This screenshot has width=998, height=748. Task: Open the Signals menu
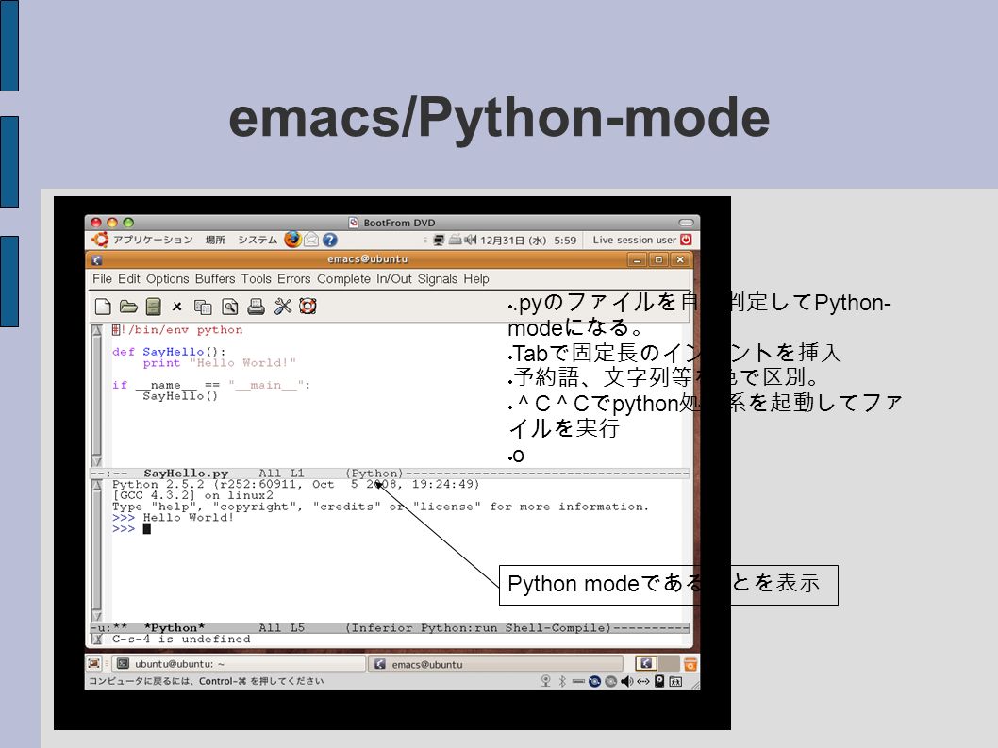click(438, 279)
